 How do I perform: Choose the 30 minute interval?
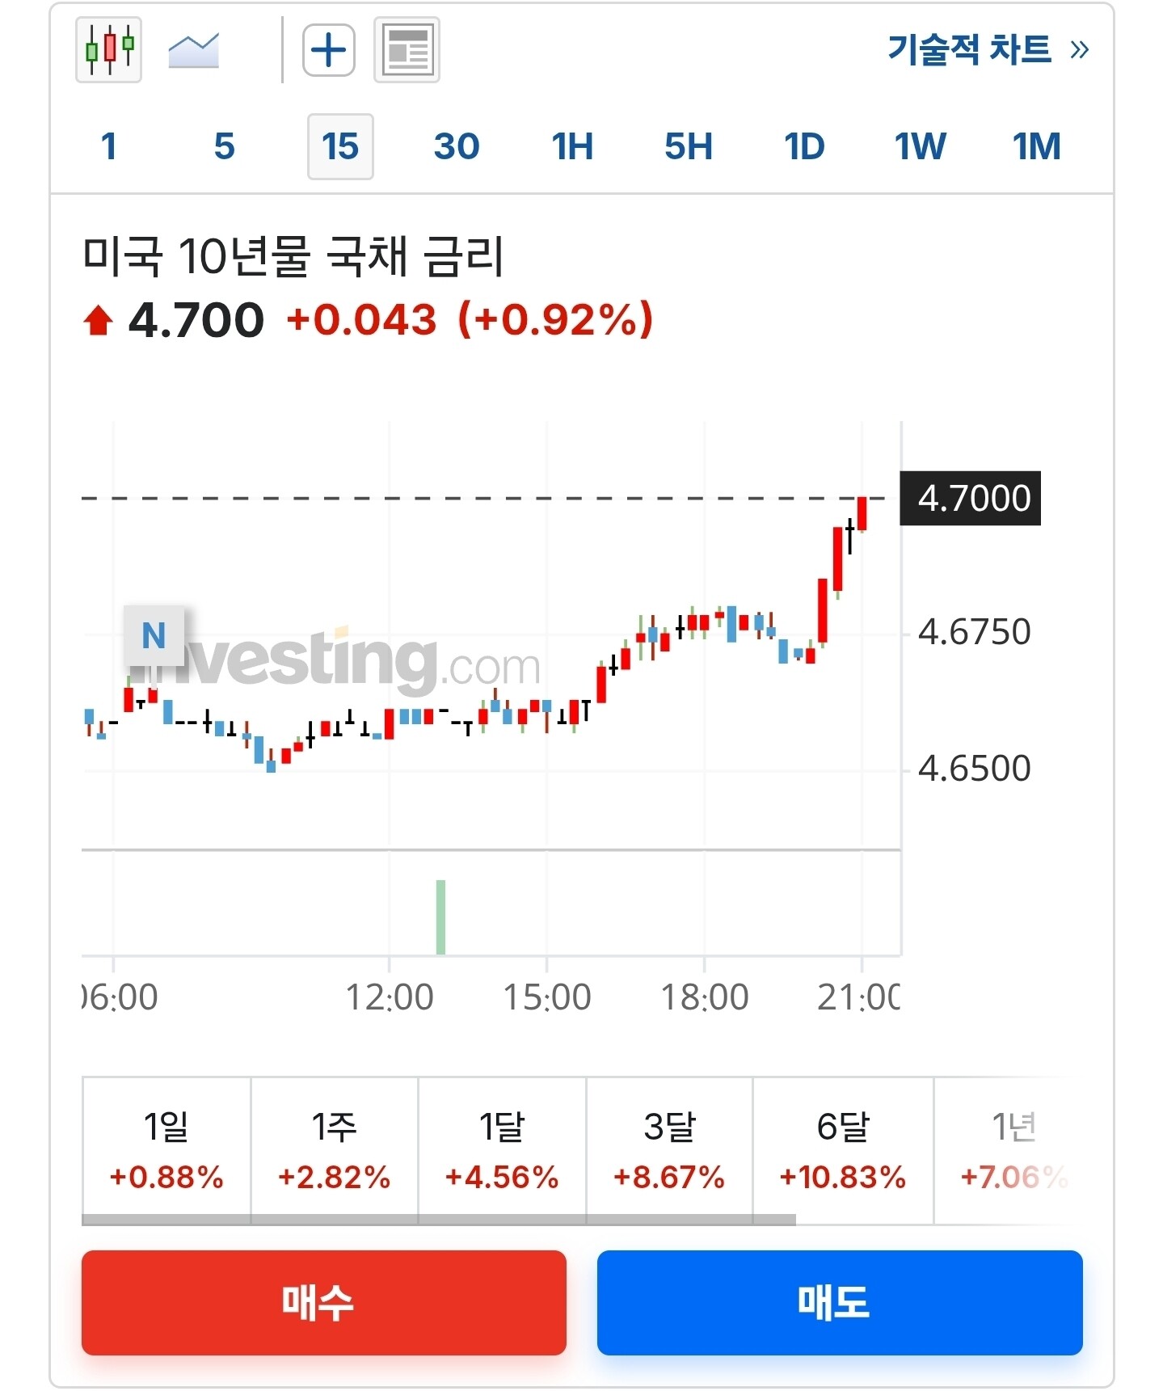[x=457, y=146]
